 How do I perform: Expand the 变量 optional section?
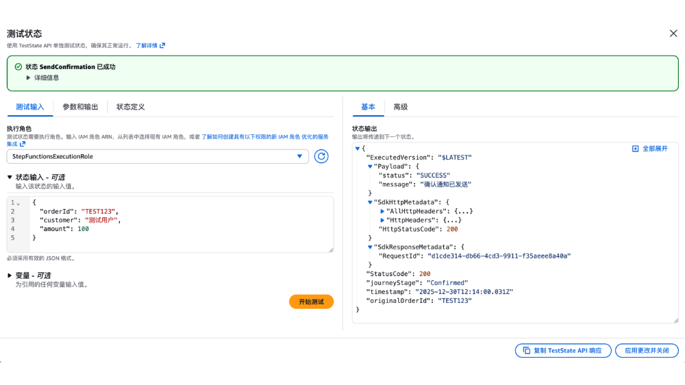[x=10, y=275]
